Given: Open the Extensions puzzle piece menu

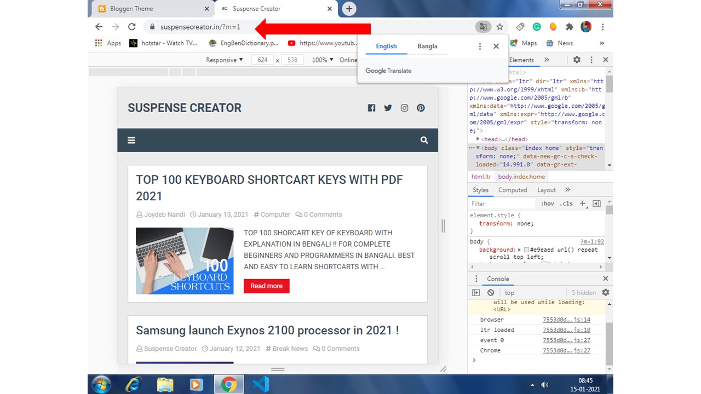Looking at the screenshot, I should pos(570,27).
